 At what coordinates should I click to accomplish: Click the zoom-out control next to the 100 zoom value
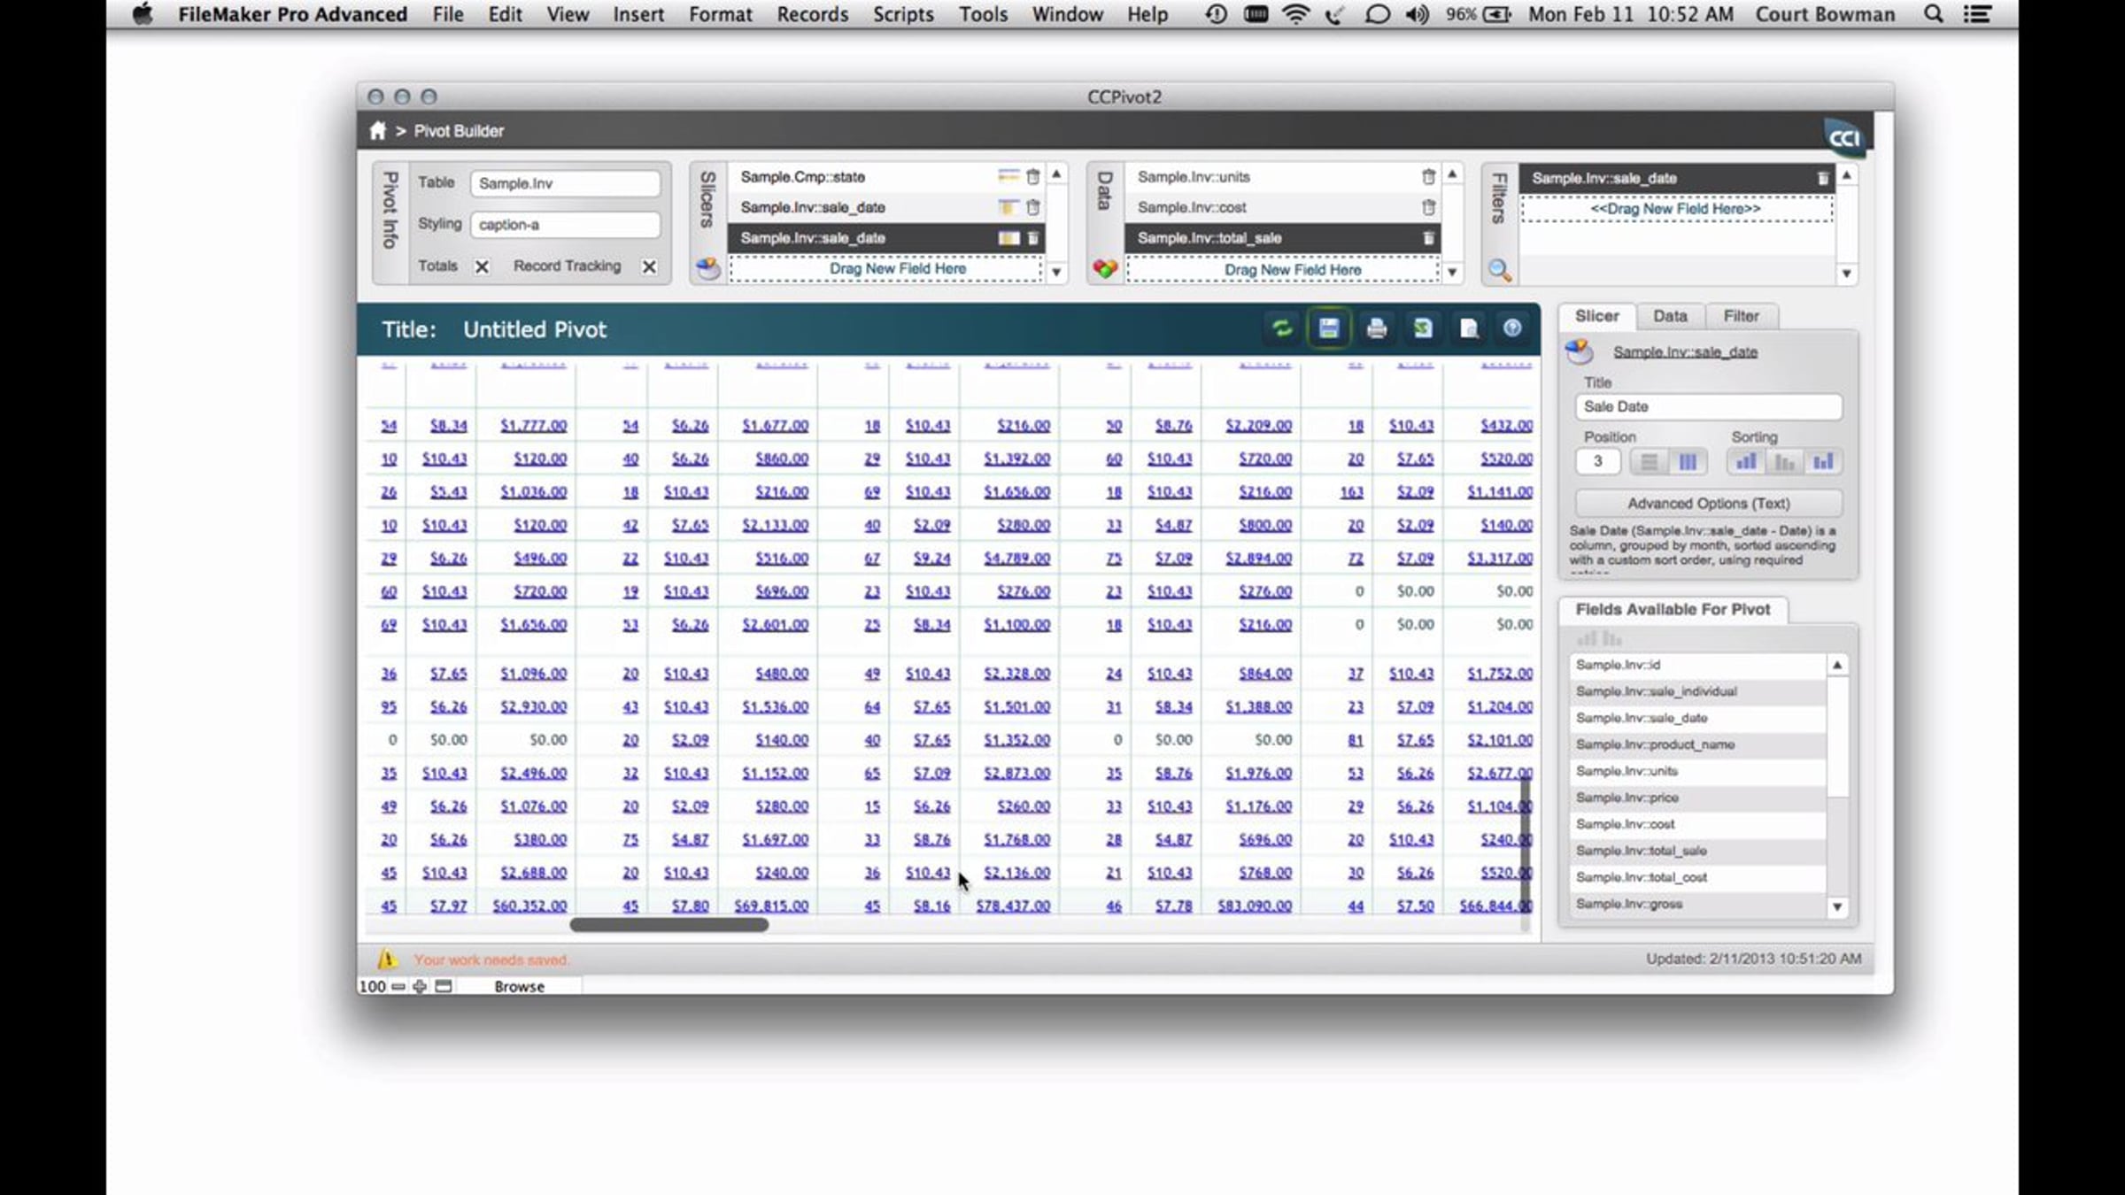[398, 986]
